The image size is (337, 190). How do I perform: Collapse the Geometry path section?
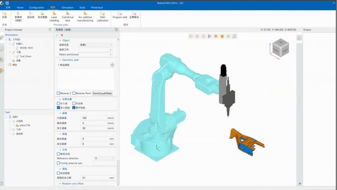(60, 60)
